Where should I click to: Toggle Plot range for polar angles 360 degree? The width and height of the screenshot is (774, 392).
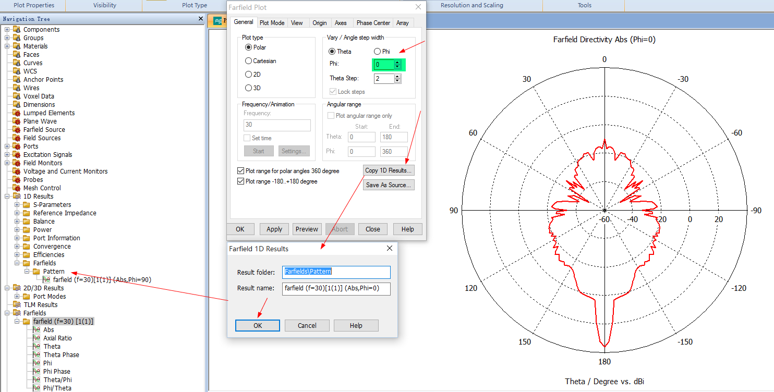pos(240,171)
